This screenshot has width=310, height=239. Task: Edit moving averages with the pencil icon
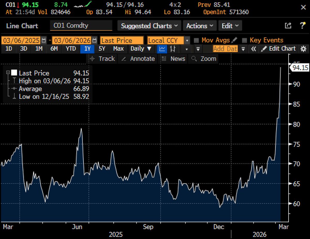pos(234,40)
